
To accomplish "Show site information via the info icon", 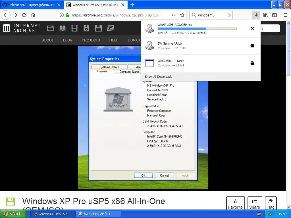I will [x=62, y=15].
